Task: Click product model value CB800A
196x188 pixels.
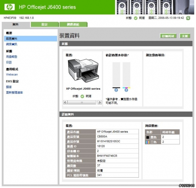Action: click(102, 137)
